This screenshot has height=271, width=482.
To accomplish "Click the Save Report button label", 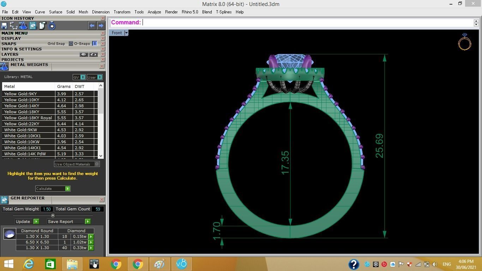I will tap(60, 222).
